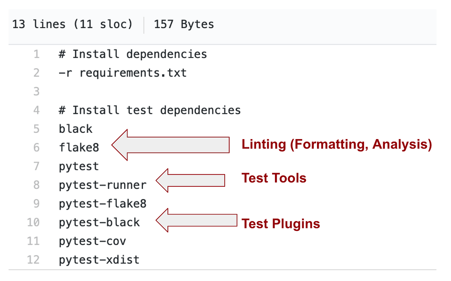Click line number 4 in the gutter
The width and height of the screenshot is (451, 281).
point(36,110)
